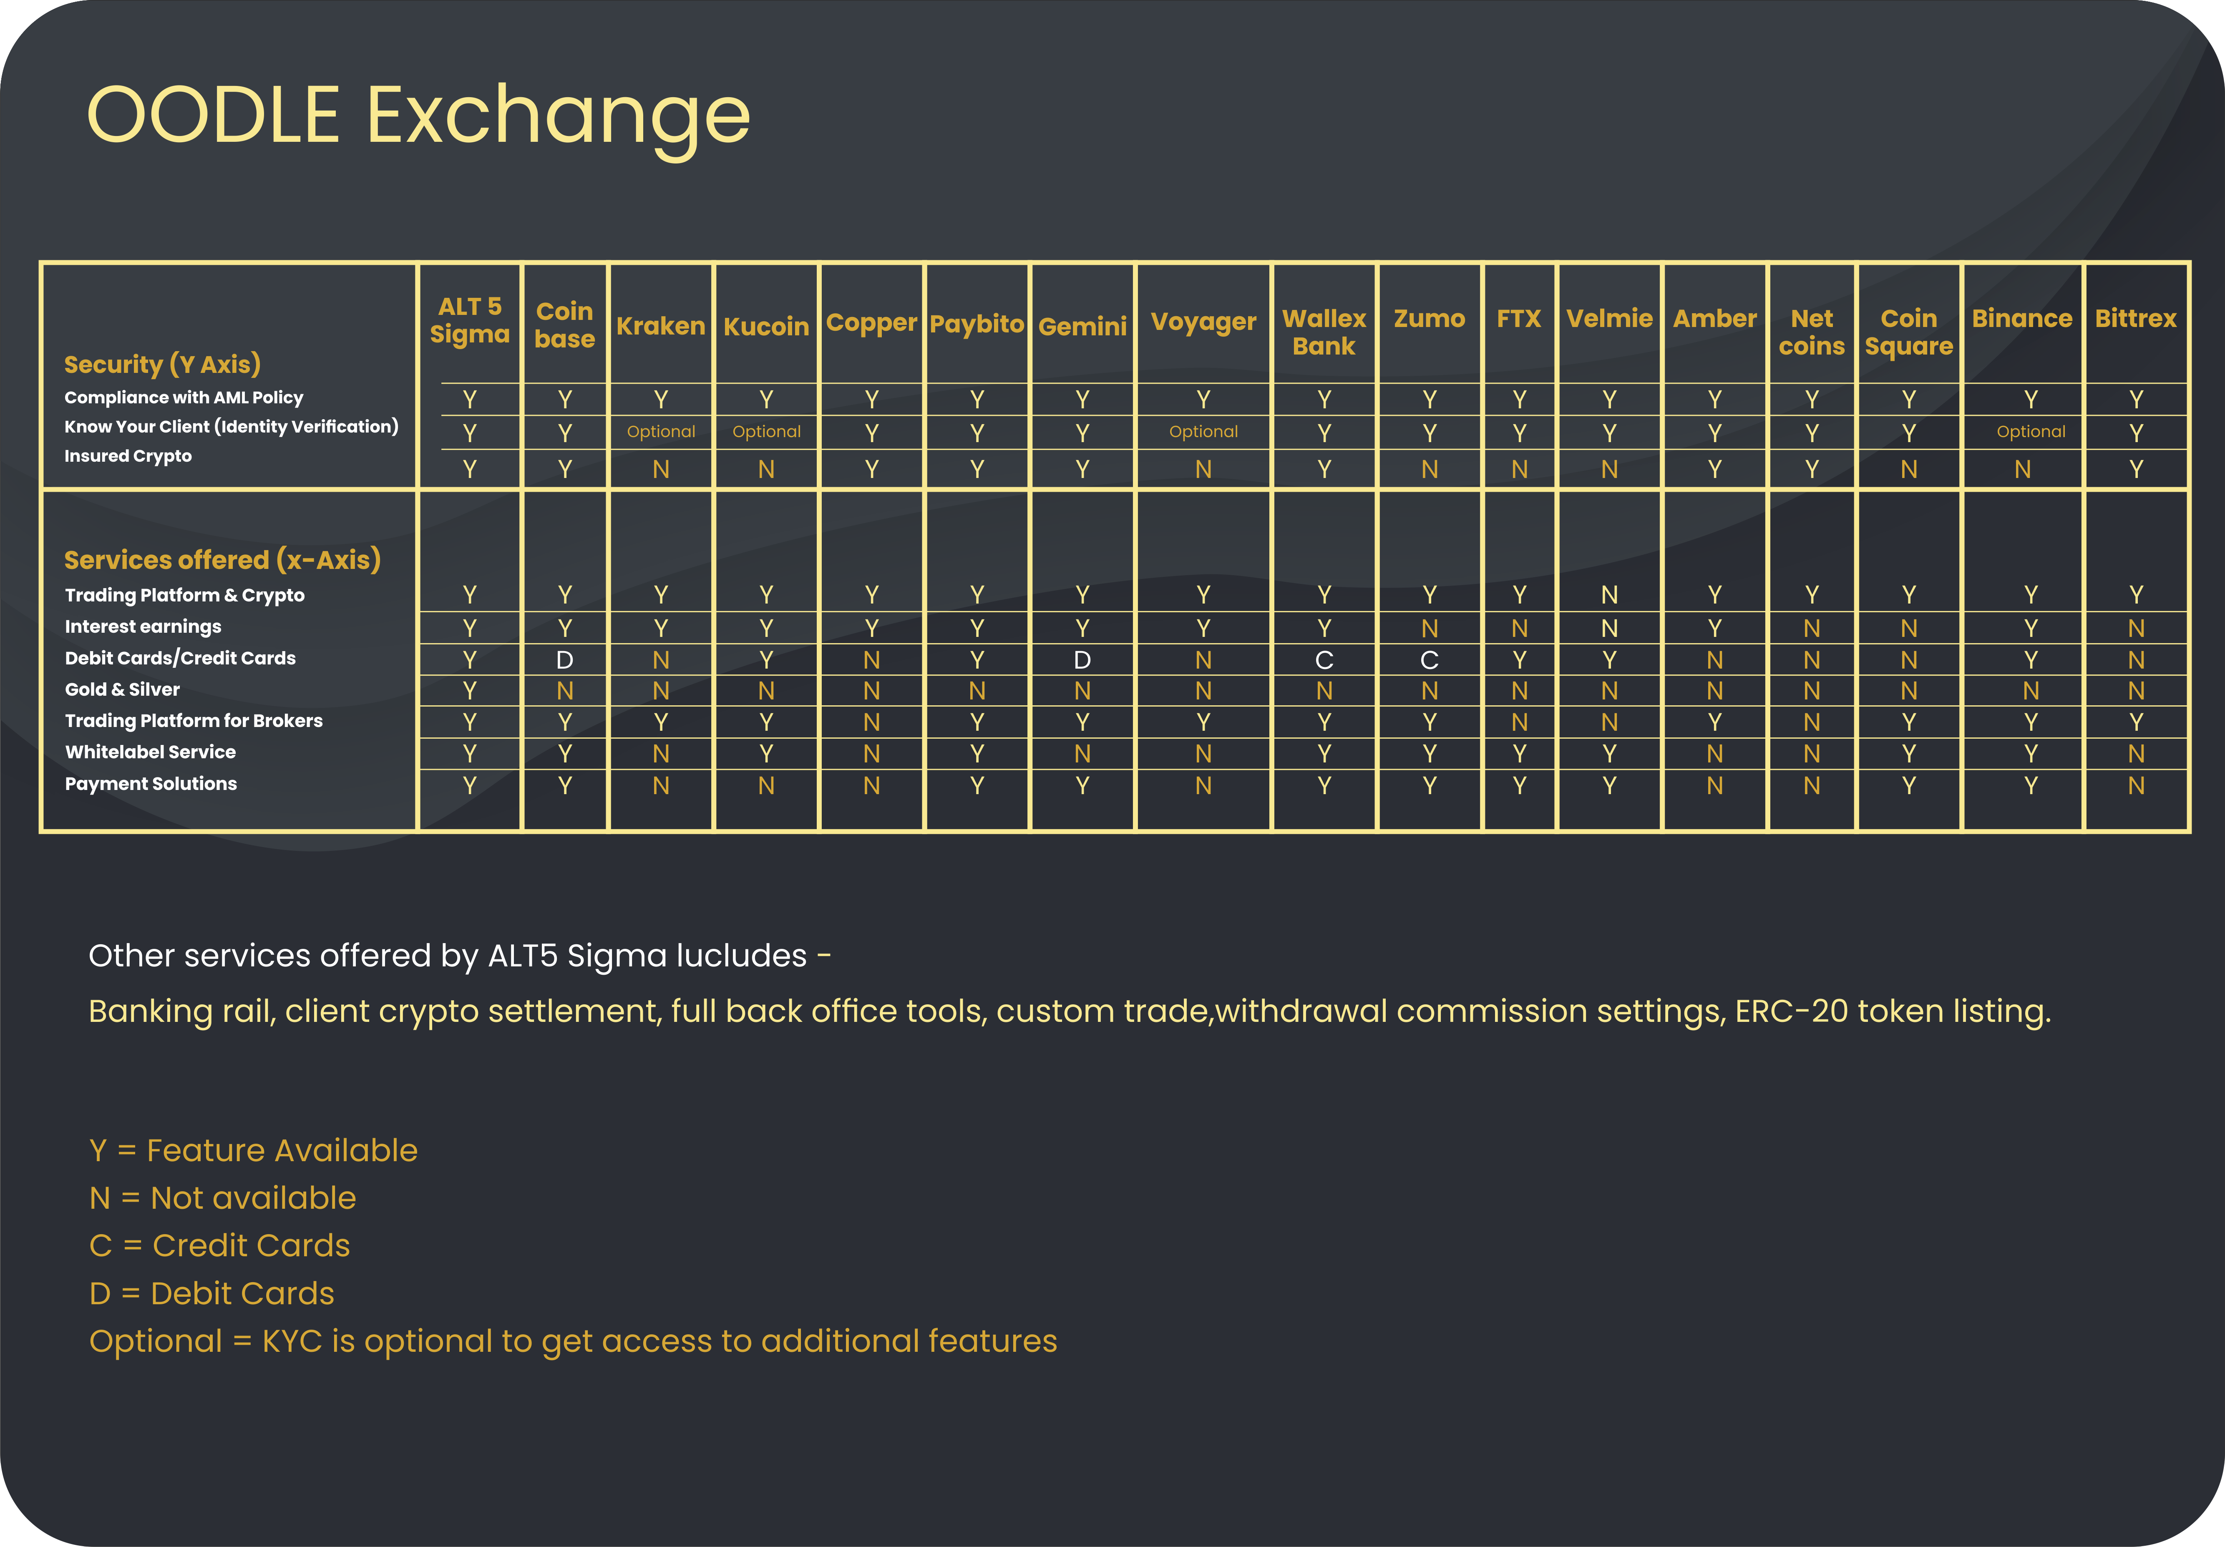2225x1547 pixels.
Task: Click Kraken's N Insured Crypto cell
Action: click(661, 470)
